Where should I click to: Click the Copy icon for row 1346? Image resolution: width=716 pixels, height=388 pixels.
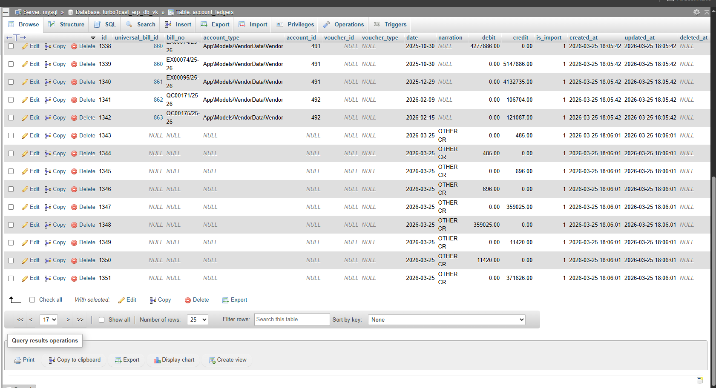pyautogui.click(x=48, y=189)
